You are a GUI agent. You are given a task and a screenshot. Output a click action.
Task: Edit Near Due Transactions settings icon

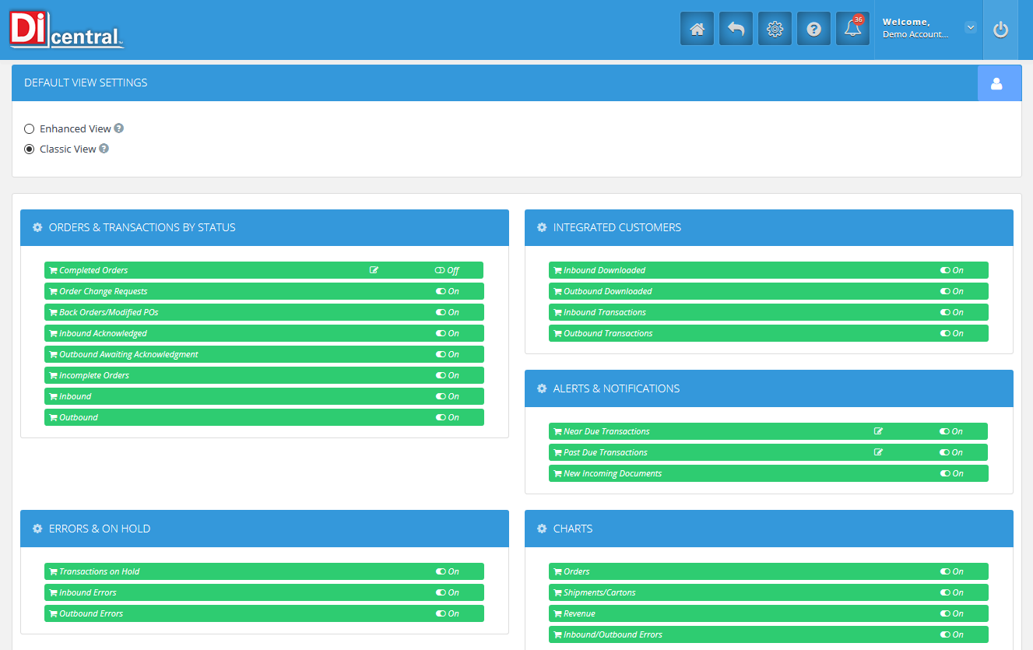878,431
